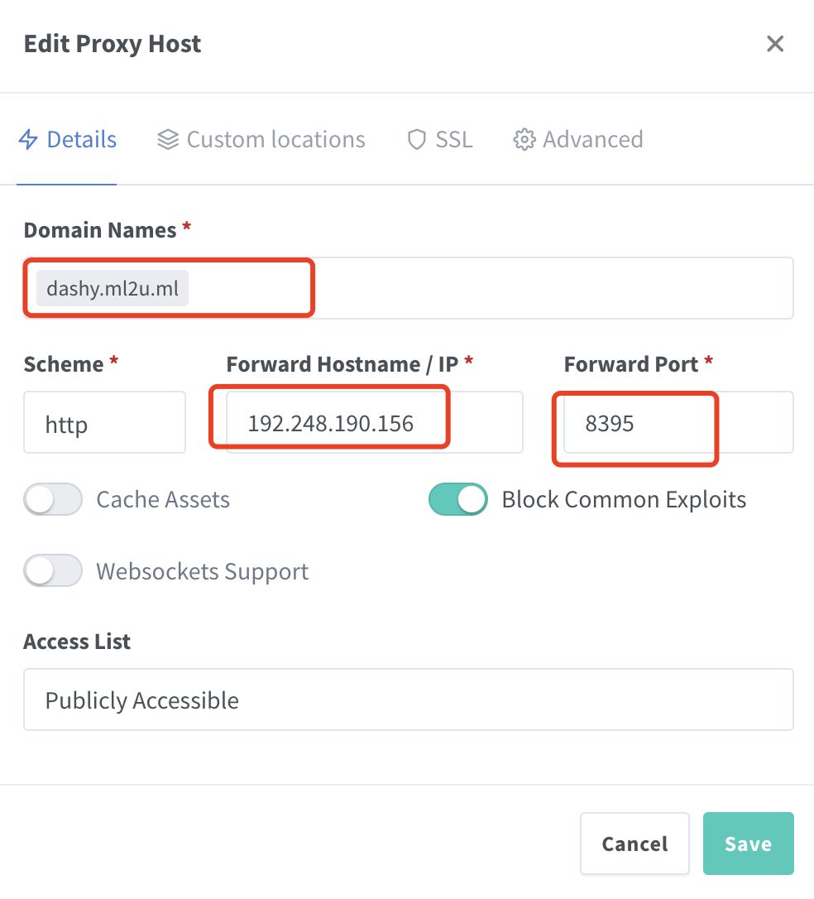Close the Edit Proxy Host dialog

pos(775,44)
